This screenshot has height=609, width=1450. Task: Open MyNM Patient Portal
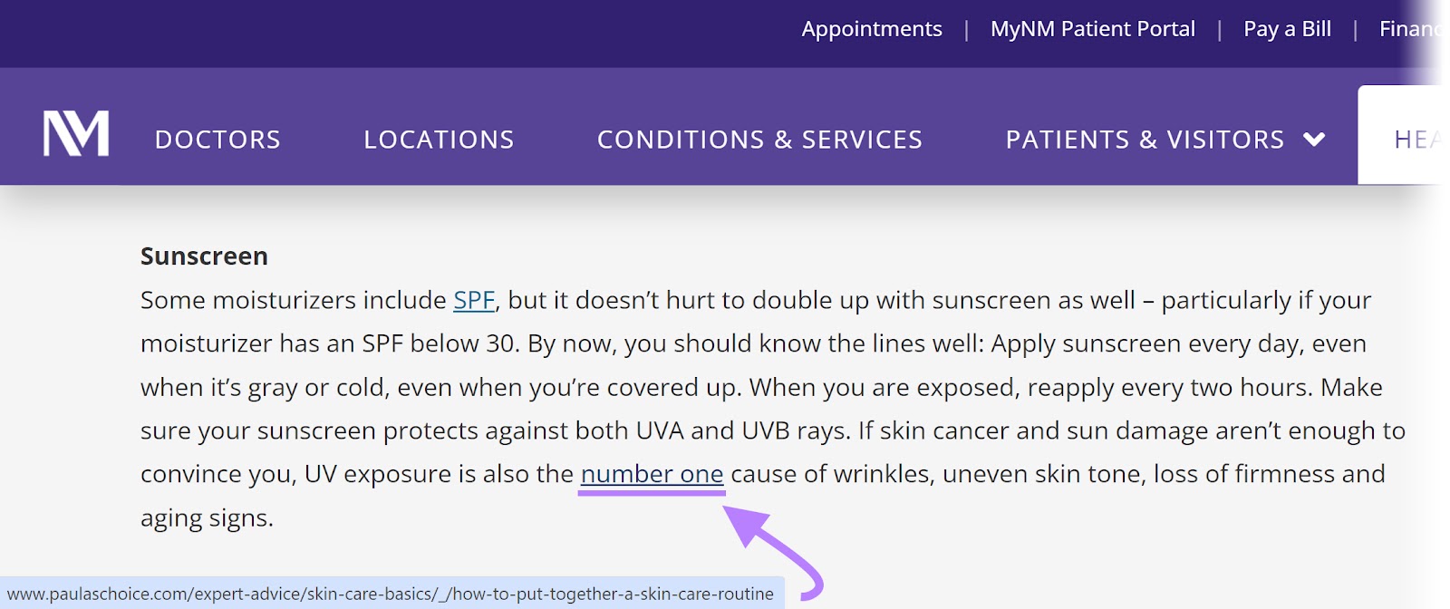click(1092, 28)
